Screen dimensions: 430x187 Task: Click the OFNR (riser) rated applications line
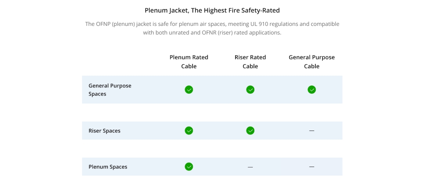pos(212,33)
